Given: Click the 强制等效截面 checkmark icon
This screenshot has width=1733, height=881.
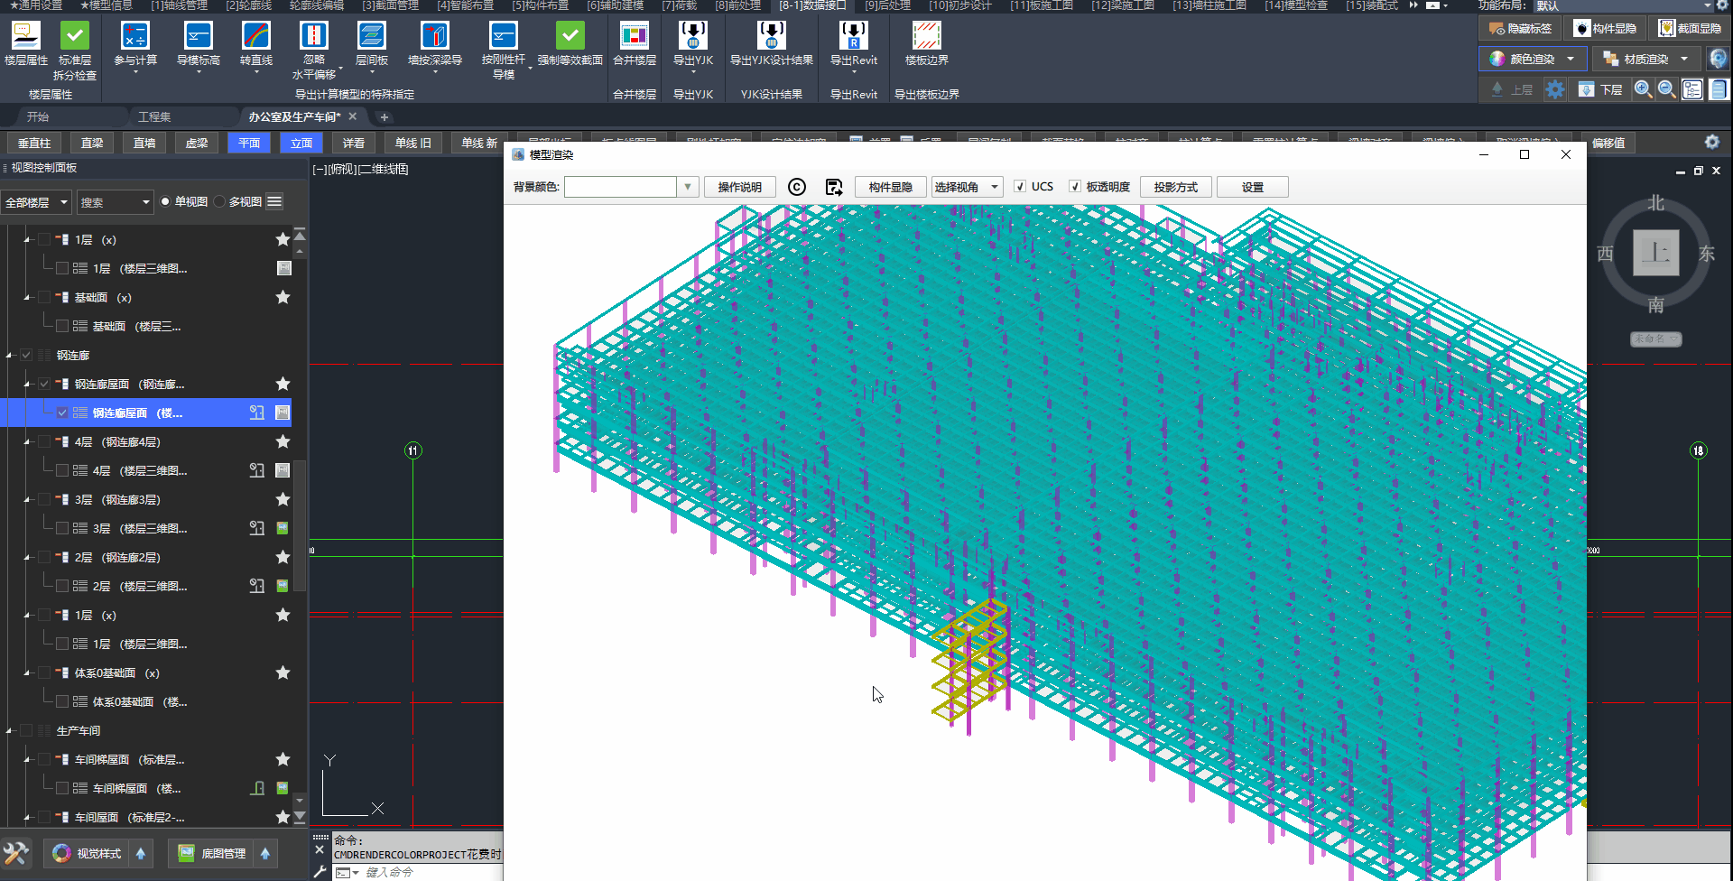Looking at the screenshot, I should pyautogui.click(x=570, y=37).
